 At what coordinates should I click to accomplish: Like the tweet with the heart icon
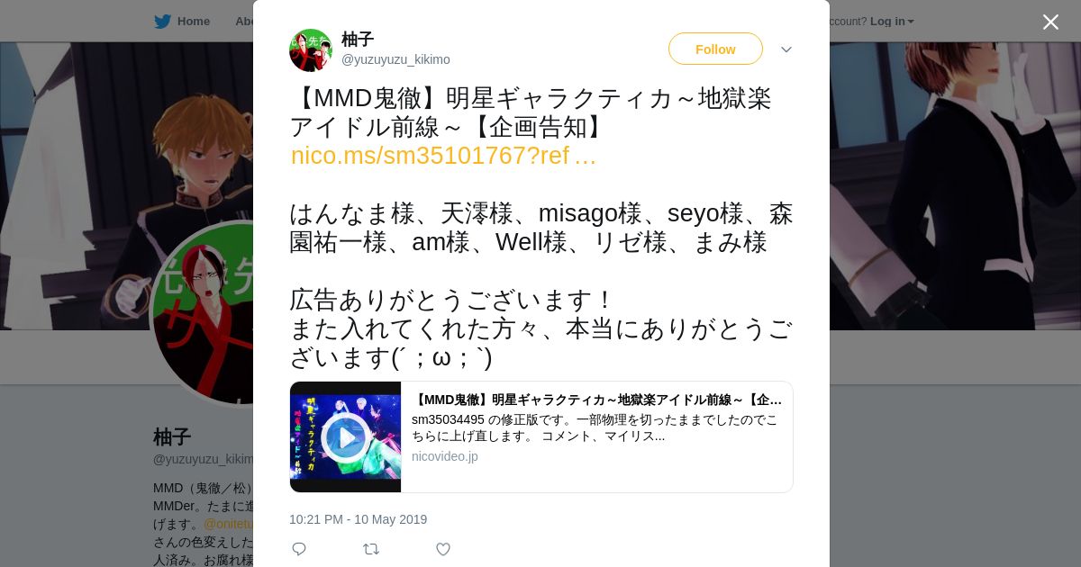[x=443, y=549]
